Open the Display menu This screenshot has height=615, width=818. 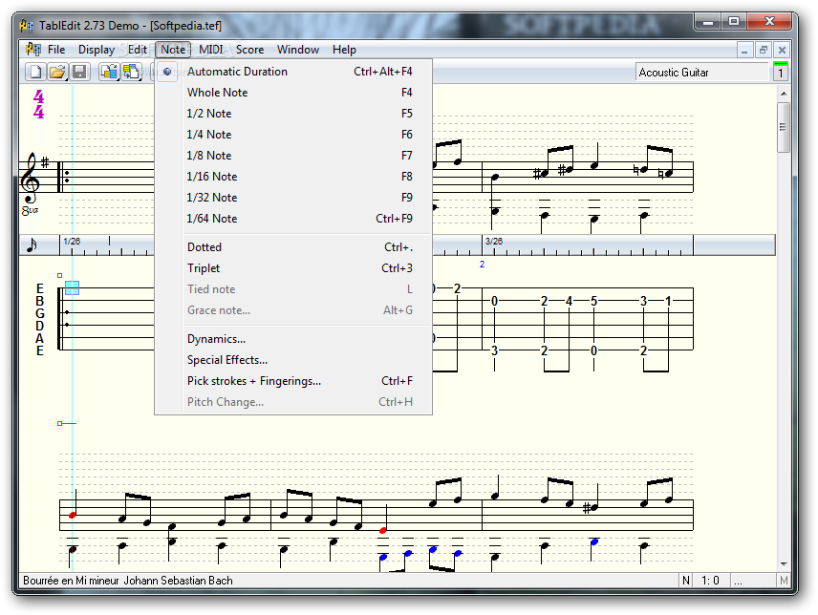point(97,50)
